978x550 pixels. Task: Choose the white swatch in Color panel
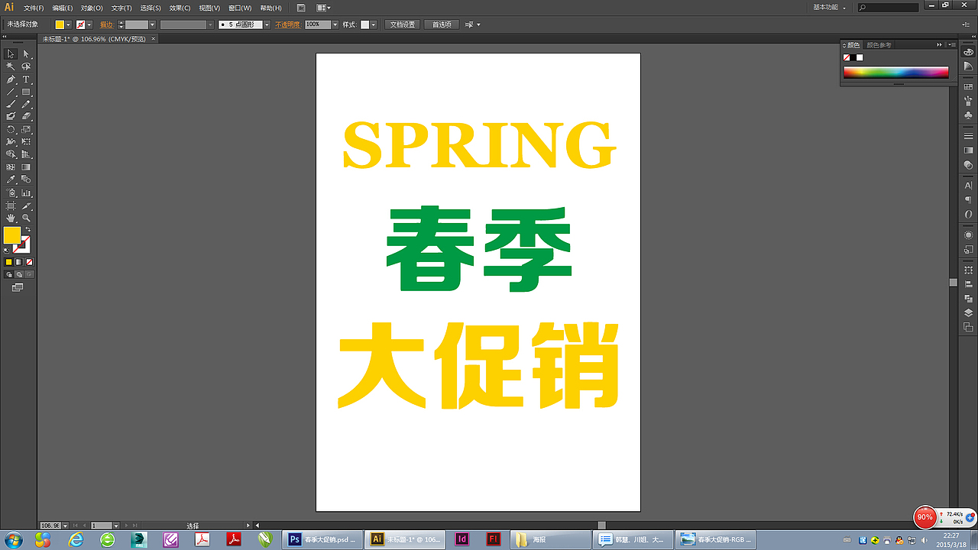pyautogui.click(x=860, y=57)
